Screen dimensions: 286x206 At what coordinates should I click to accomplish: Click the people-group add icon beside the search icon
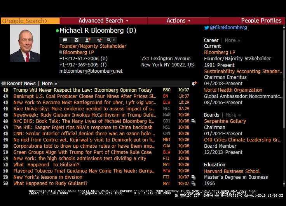(x=99, y=40)
